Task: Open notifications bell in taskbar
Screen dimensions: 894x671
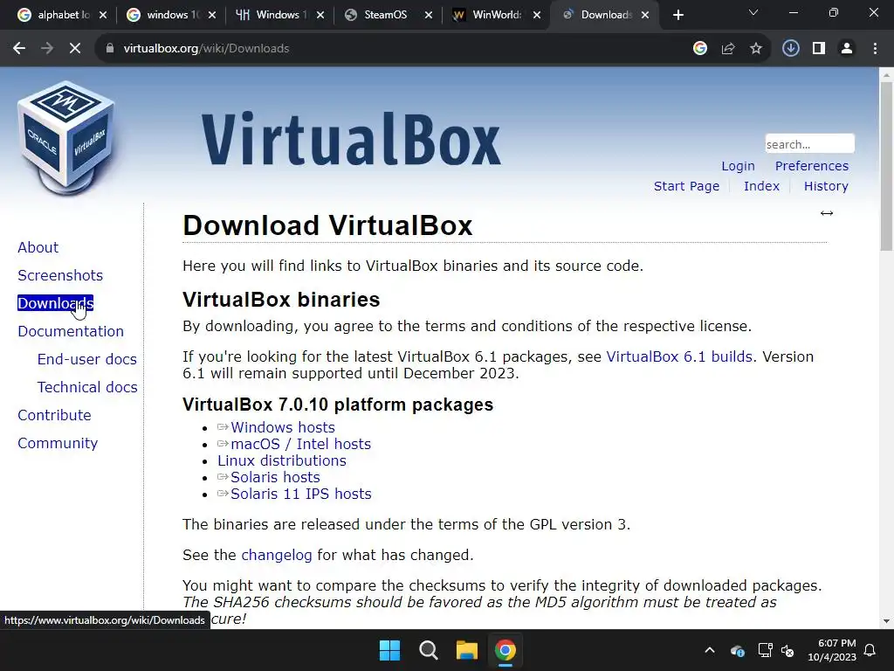Action: 870,650
